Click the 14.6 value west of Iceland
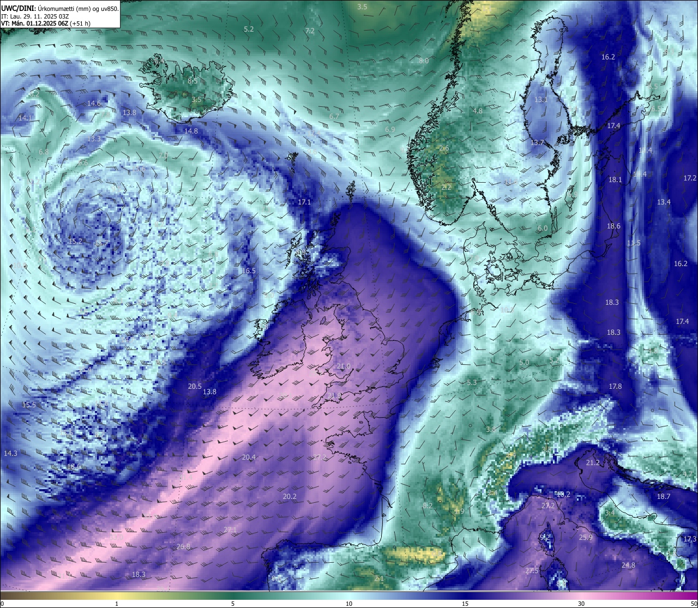 coord(94,103)
